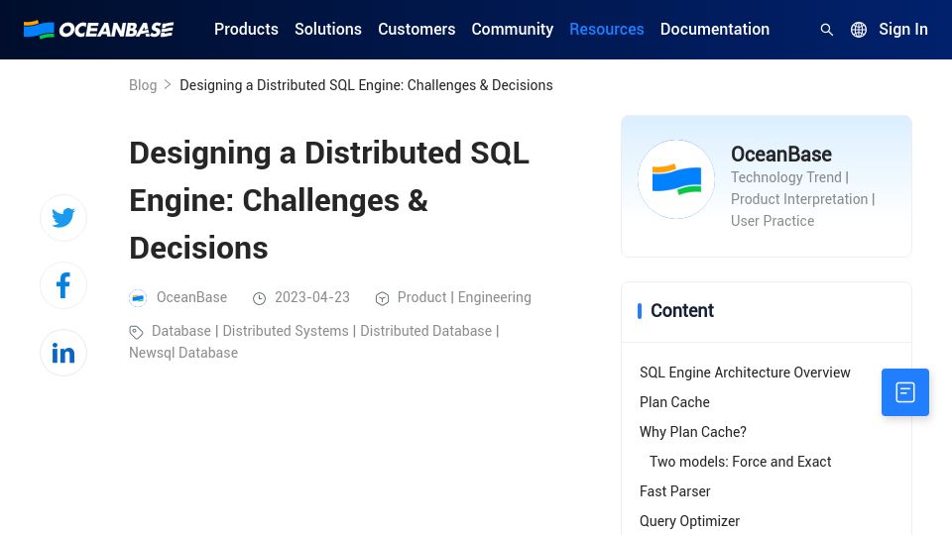Click the 2023-04-23 publish date
Screen dimensions: 952x535
tap(312, 297)
